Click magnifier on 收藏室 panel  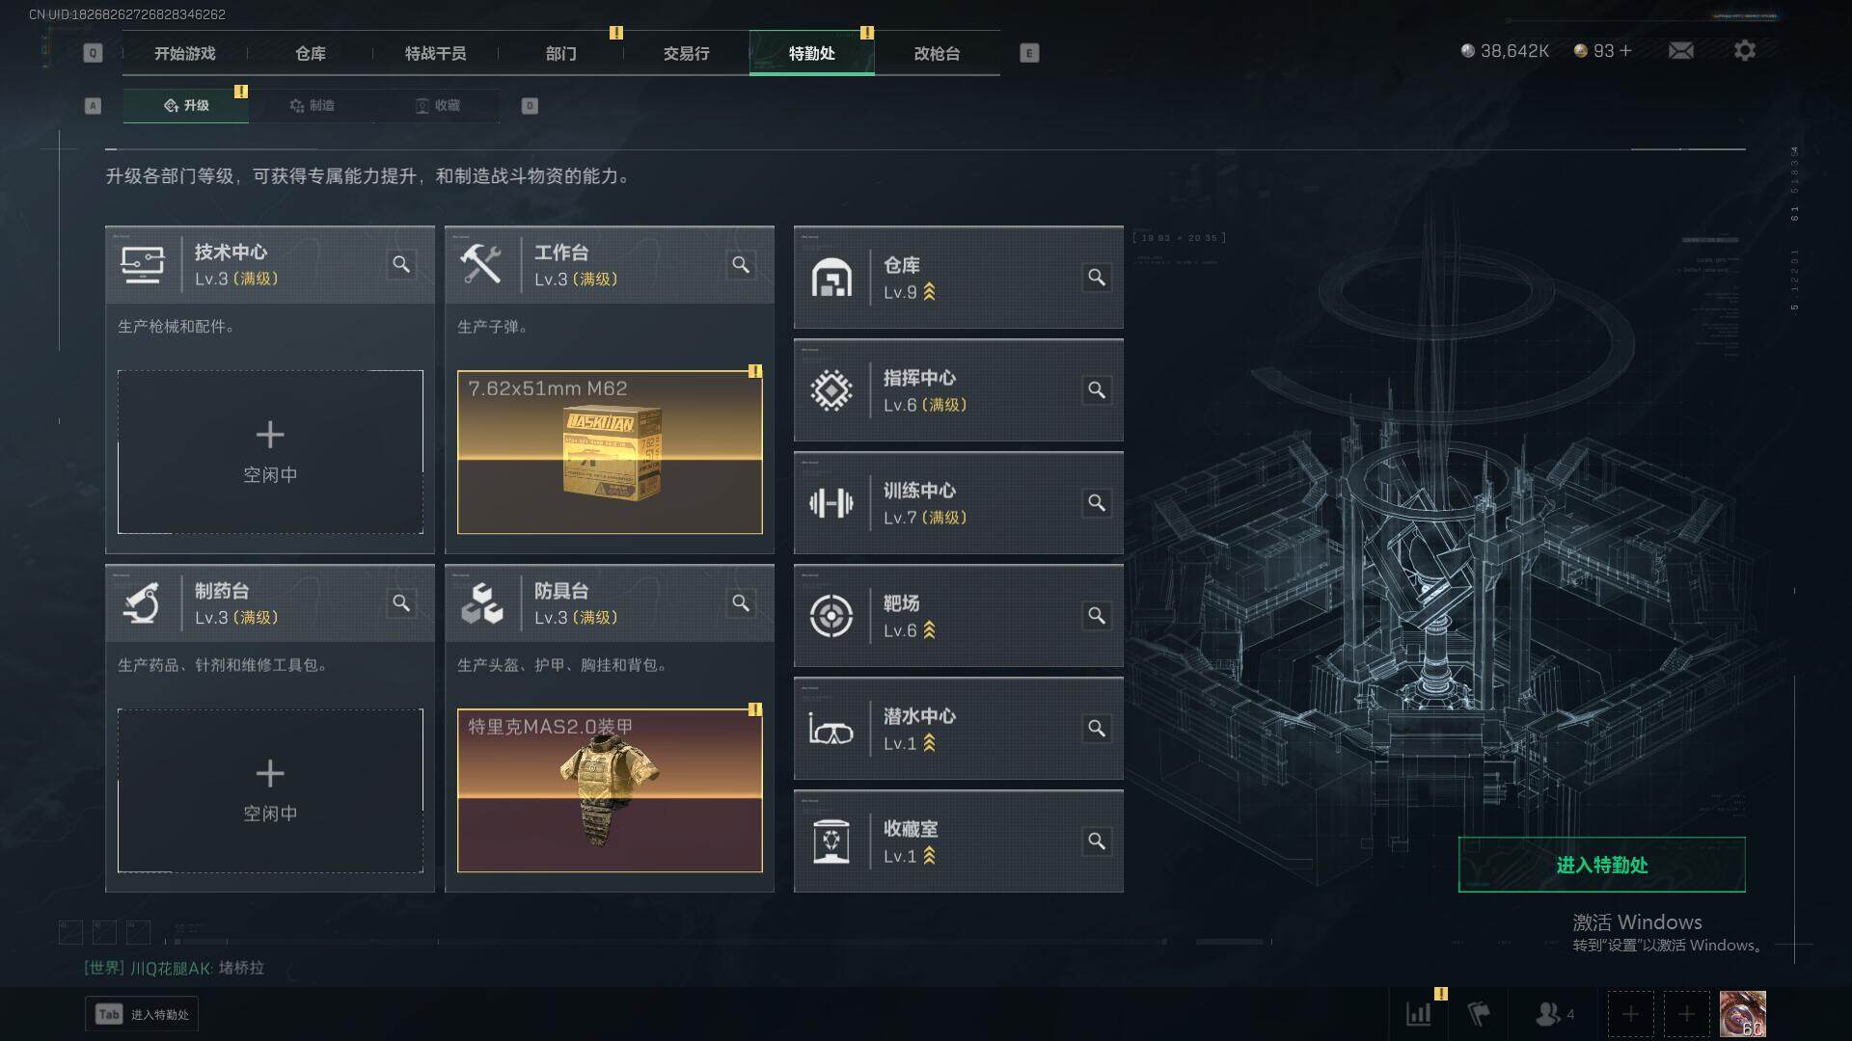1097,841
